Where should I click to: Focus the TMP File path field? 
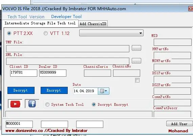click(x=68, y=48)
